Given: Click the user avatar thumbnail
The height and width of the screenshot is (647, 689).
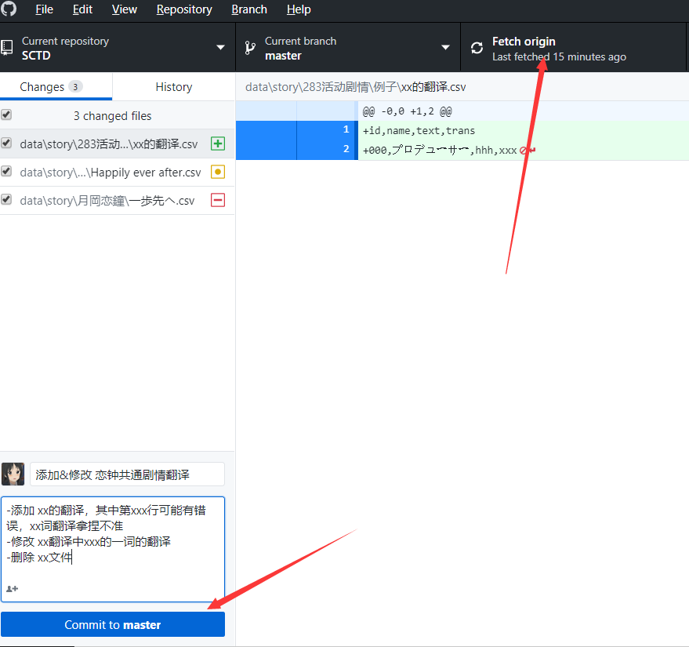Looking at the screenshot, I should coord(13,474).
